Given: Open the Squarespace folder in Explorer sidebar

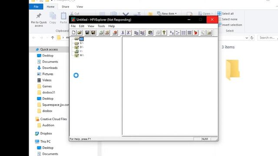Looking at the screenshot, I should pos(53,105).
